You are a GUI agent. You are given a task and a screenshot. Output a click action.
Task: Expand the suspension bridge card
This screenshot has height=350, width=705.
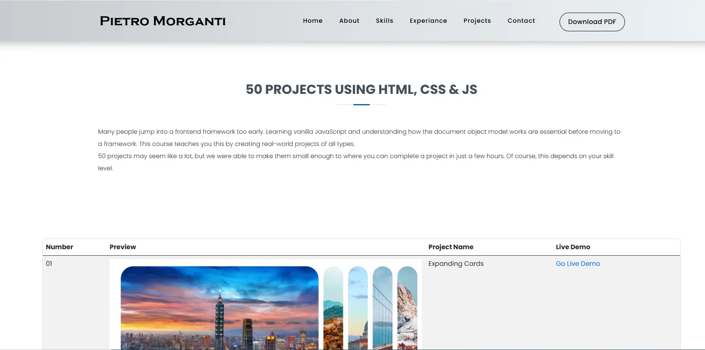tap(382, 308)
